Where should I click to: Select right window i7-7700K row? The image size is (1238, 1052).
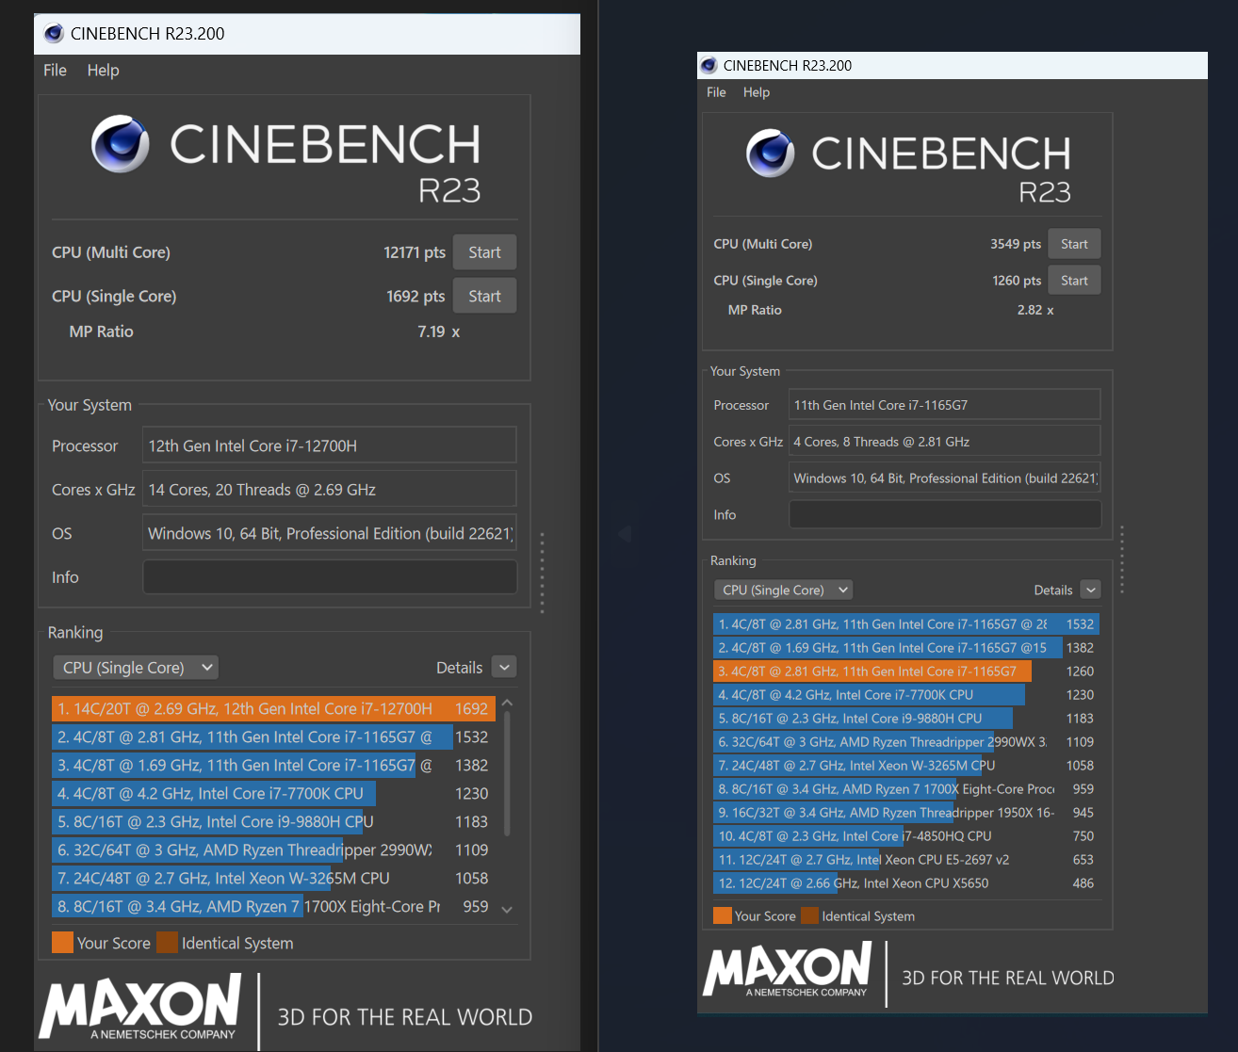click(906, 695)
